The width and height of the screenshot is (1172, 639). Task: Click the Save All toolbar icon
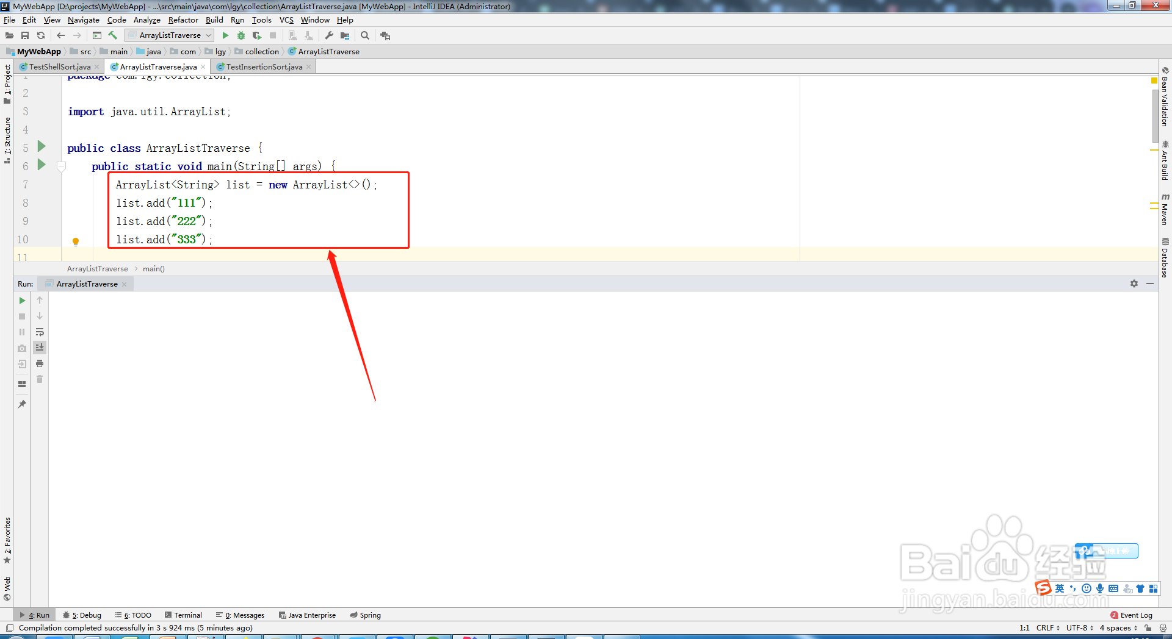coord(25,35)
